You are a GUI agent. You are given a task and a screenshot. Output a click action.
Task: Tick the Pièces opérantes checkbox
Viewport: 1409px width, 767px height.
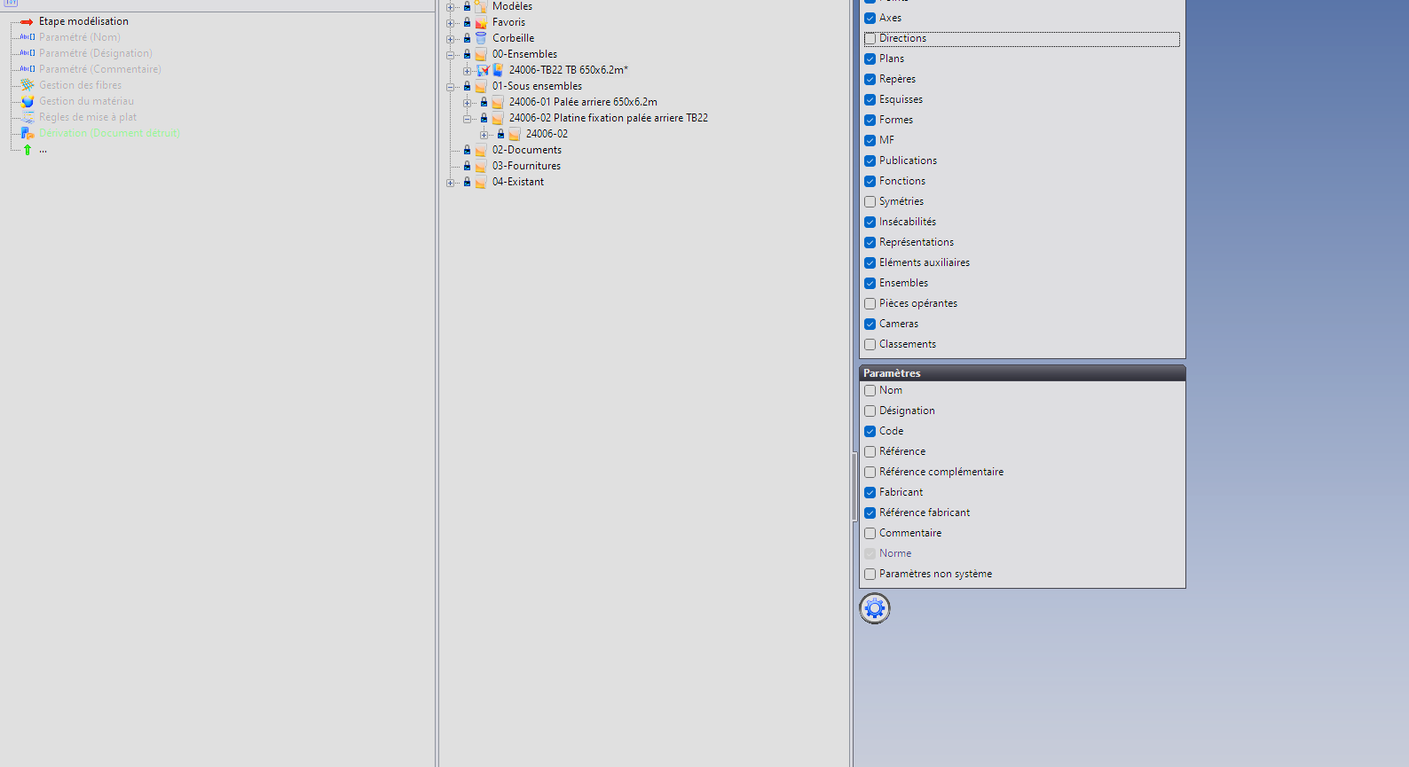(870, 304)
